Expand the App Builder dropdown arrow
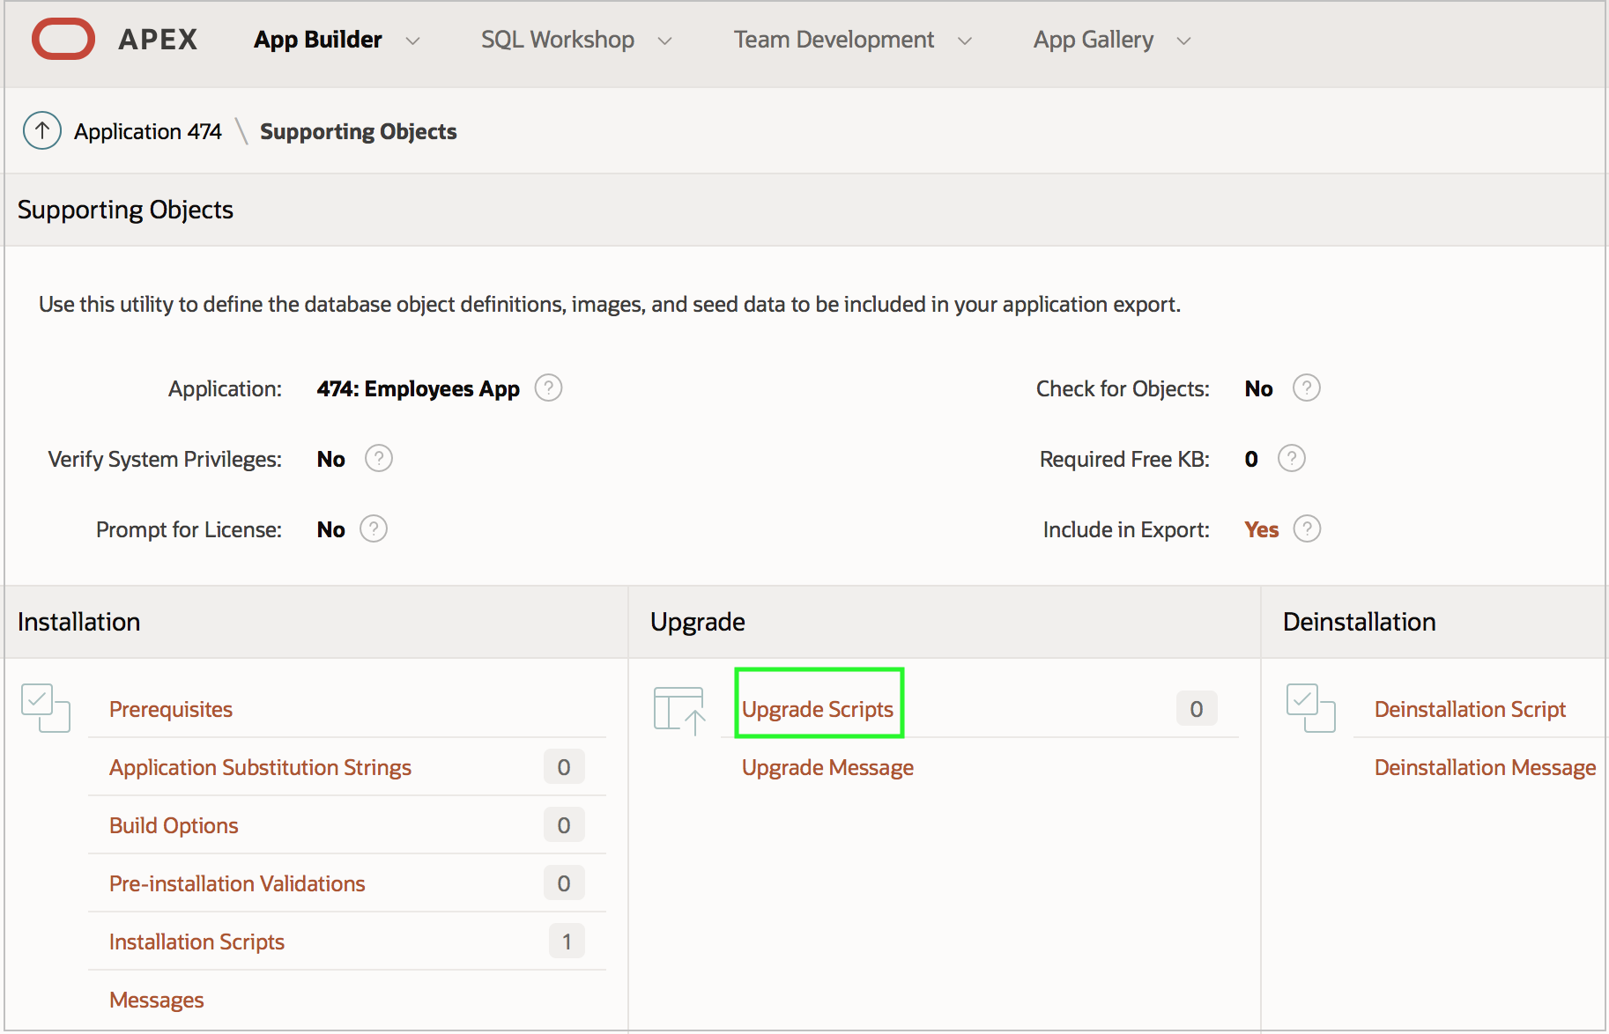The image size is (1609, 1034). click(x=412, y=41)
